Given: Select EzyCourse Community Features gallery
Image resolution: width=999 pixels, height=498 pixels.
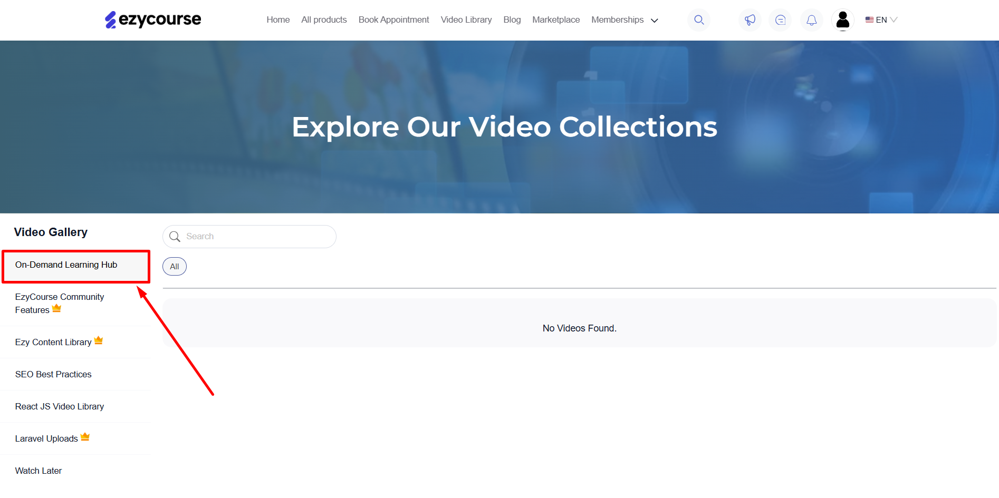Looking at the screenshot, I should (x=76, y=304).
